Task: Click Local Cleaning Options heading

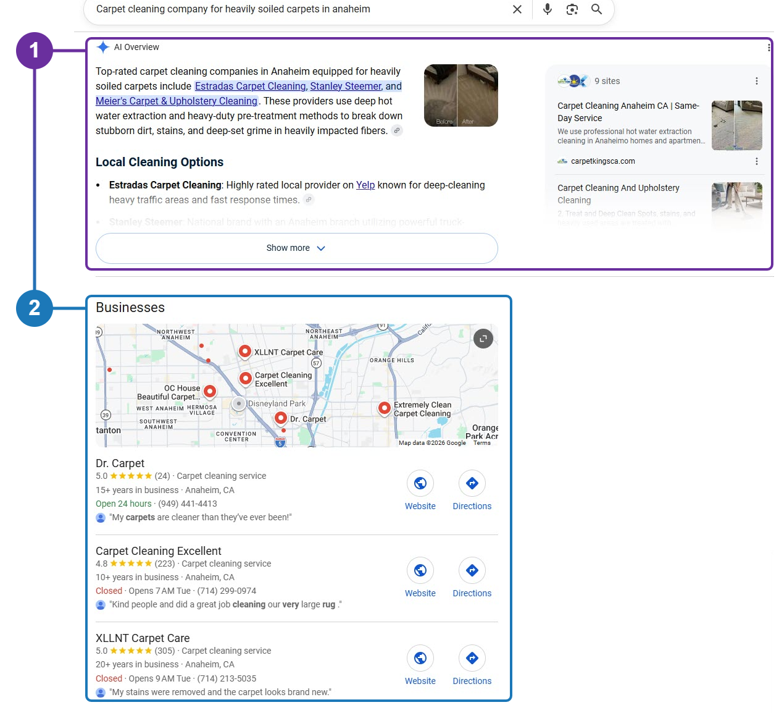Action: coord(159,162)
